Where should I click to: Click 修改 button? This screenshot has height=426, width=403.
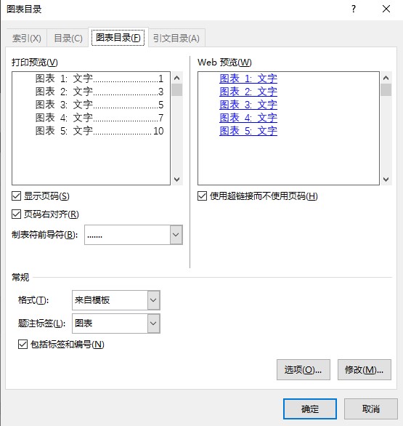[365, 369]
